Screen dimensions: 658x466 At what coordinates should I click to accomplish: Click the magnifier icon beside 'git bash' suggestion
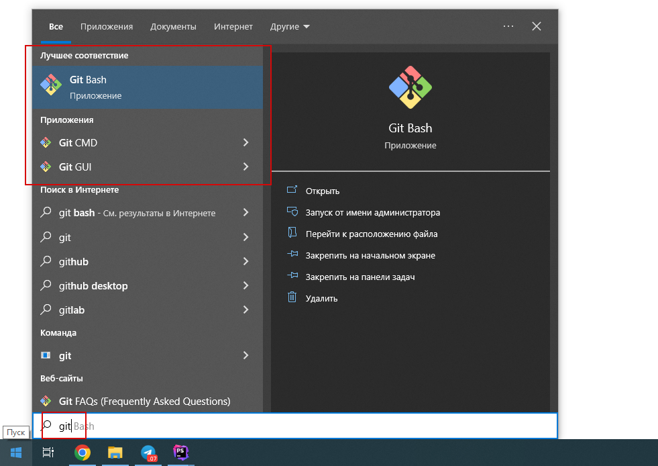[x=46, y=213]
